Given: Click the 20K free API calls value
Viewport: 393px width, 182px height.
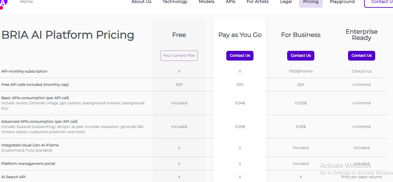Looking at the screenshot, I should pyautogui.click(x=301, y=85).
